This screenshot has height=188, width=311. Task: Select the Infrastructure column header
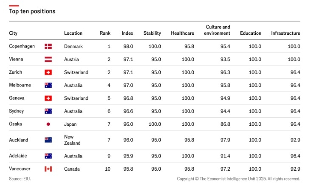point(286,33)
